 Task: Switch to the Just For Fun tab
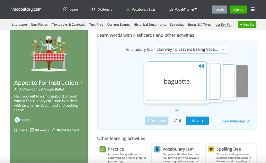pyautogui.click(x=223, y=25)
